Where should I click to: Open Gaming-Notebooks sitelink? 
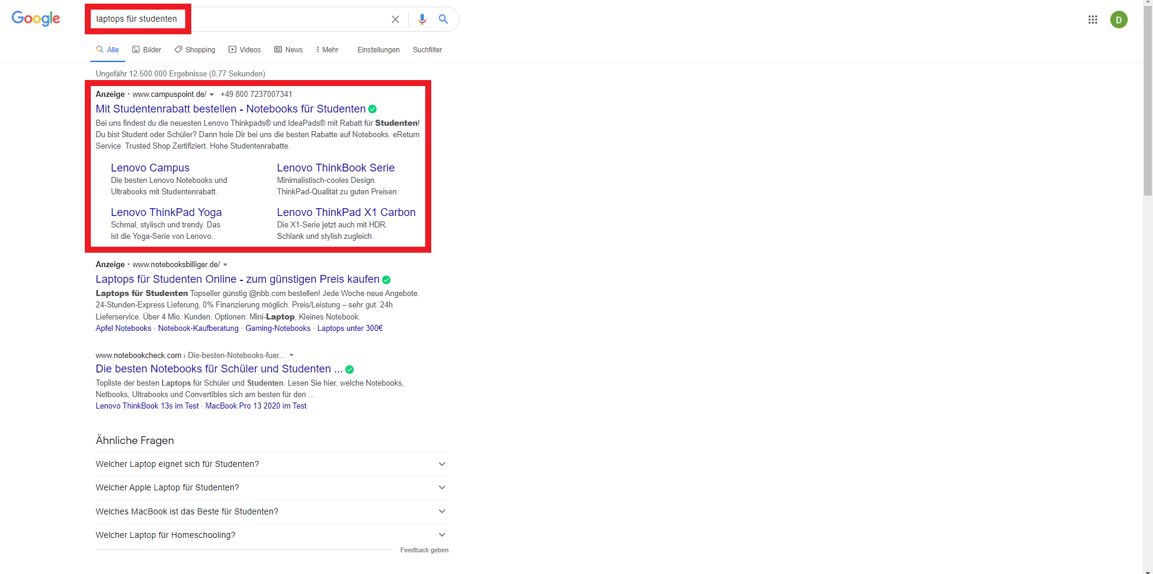tap(278, 329)
